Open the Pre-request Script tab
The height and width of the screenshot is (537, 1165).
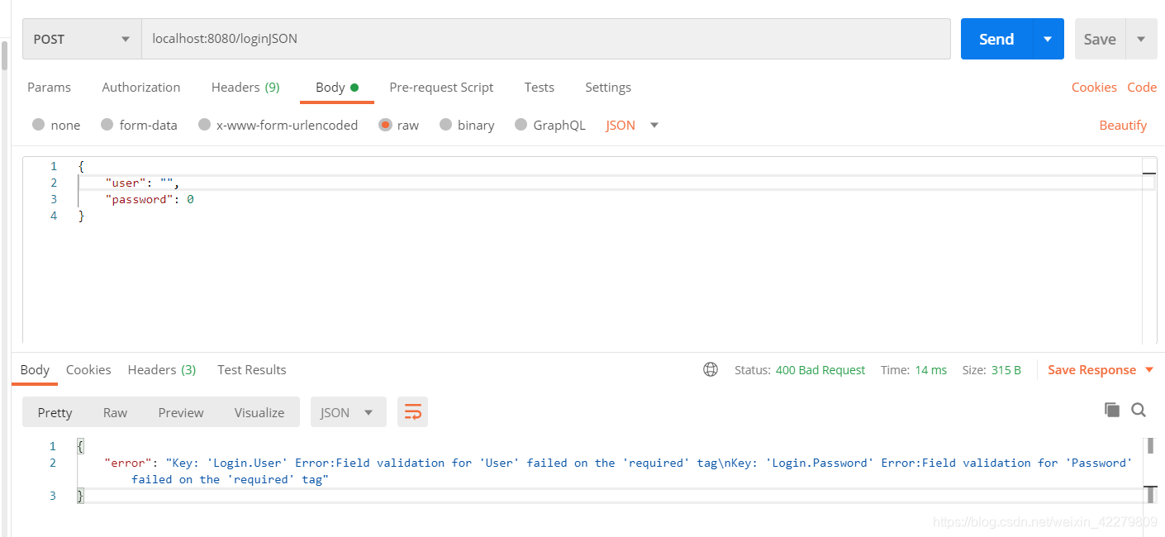[x=441, y=87]
